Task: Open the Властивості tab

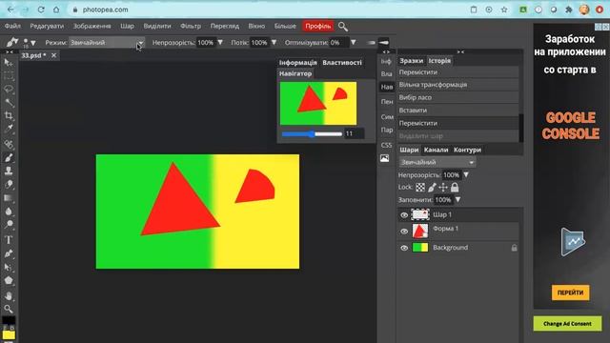Action: click(342, 63)
